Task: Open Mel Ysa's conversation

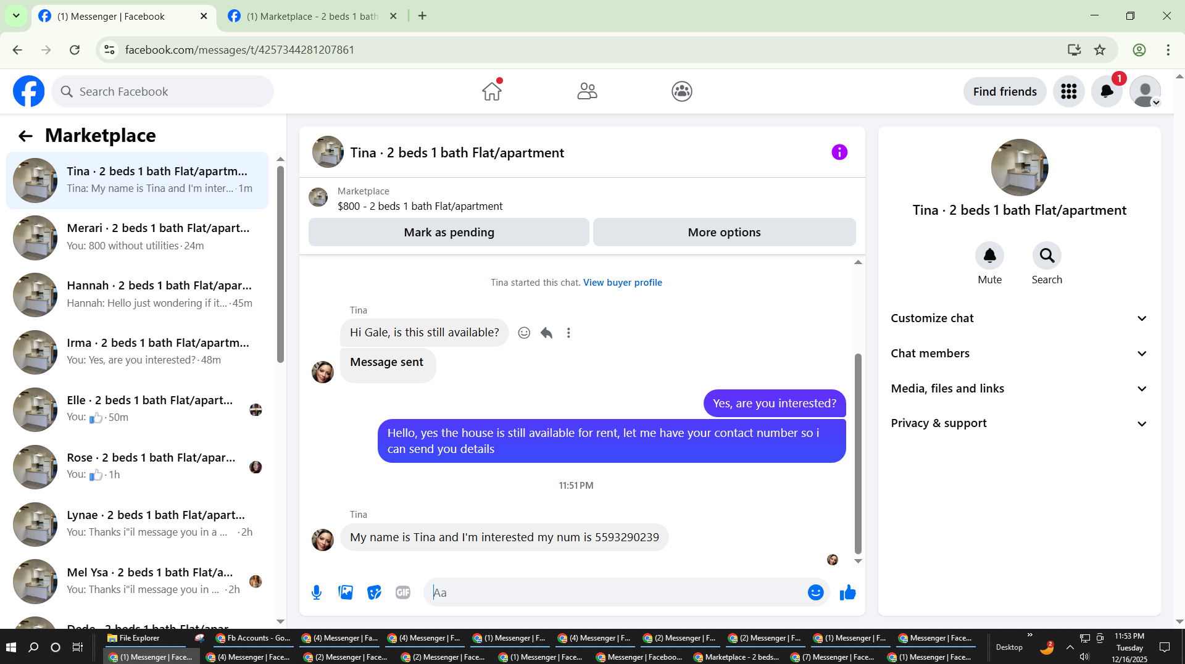Action: (138, 582)
